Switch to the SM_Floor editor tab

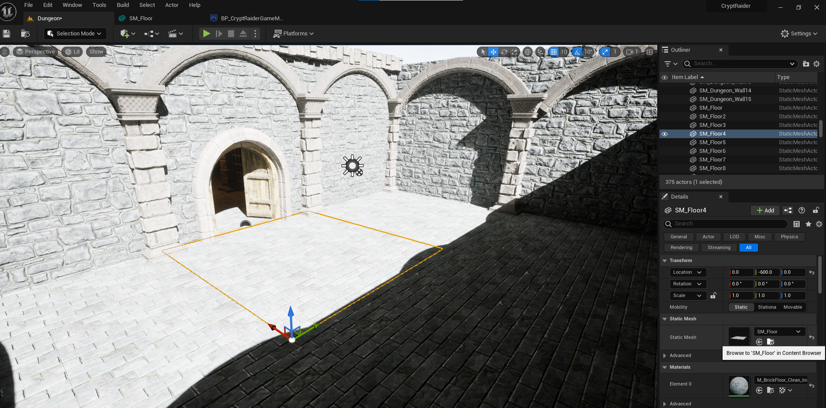pos(141,19)
